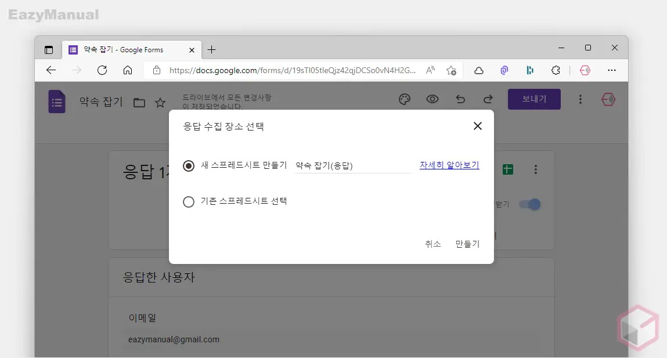Open the 자세히 알아보기 link
Image resolution: width=667 pixels, height=358 pixels.
point(449,165)
